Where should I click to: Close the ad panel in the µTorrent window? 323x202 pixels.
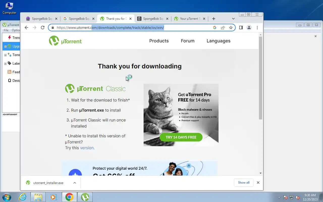tap(315, 36)
